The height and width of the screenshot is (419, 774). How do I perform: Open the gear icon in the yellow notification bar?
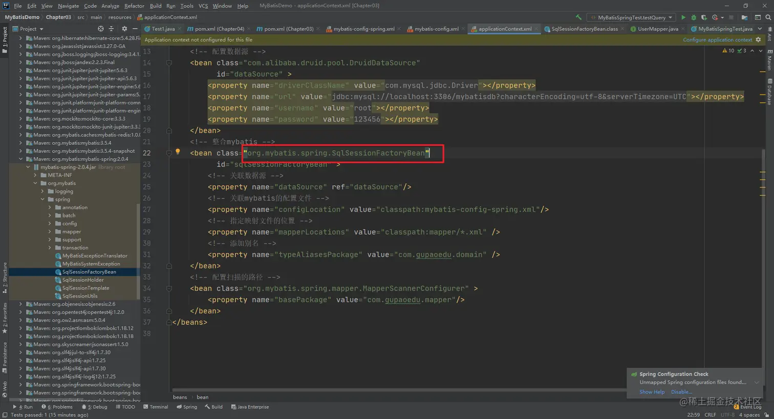[x=758, y=39]
